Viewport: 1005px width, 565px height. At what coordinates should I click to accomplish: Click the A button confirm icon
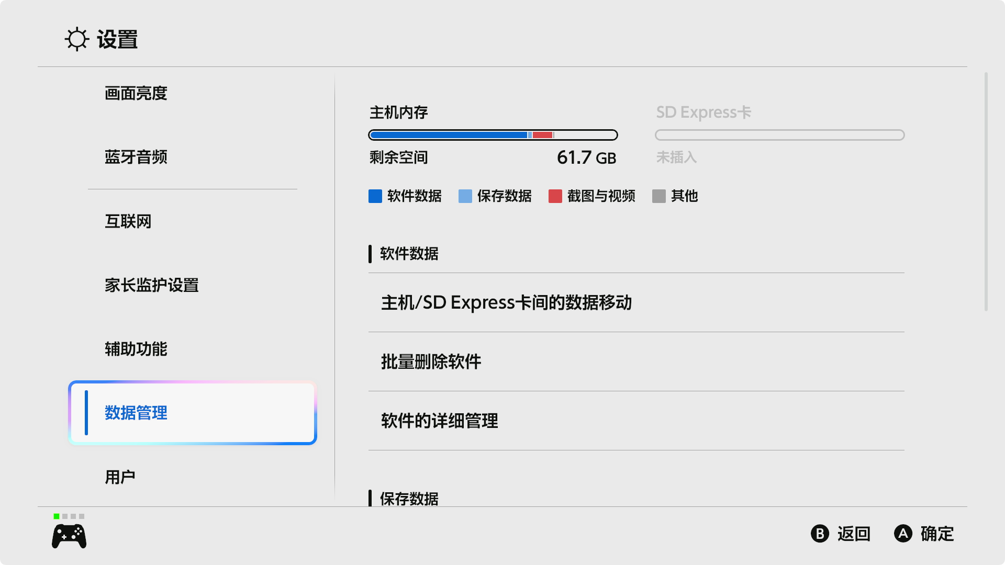[x=903, y=534]
